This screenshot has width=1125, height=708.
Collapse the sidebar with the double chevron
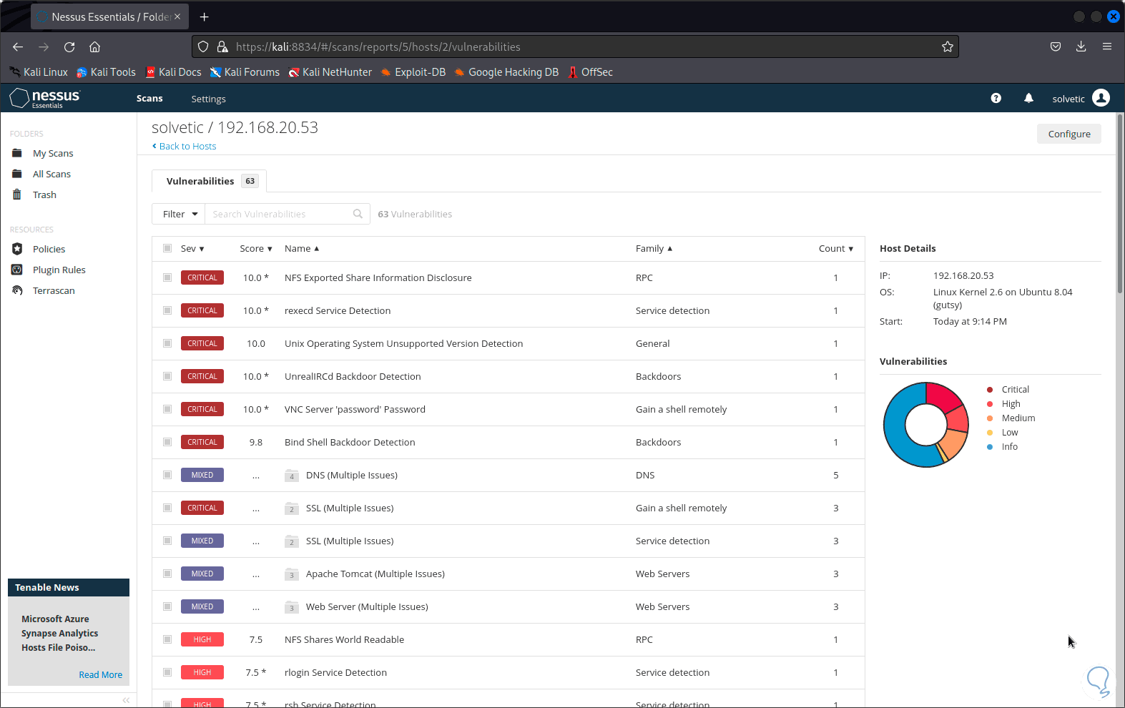click(x=126, y=700)
